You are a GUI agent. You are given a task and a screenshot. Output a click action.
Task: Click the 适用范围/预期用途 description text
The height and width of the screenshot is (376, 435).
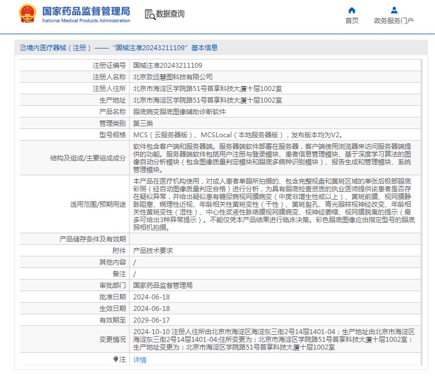pos(274,204)
